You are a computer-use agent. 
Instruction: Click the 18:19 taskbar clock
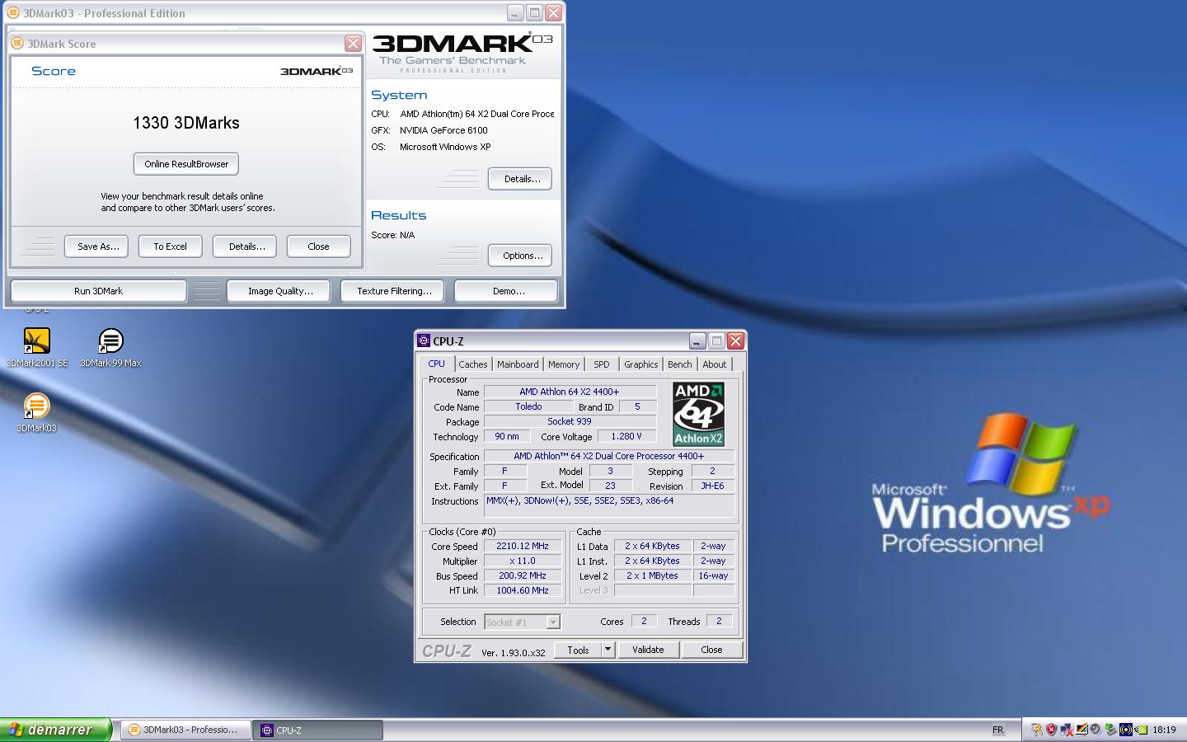click(x=1164, y=730)
